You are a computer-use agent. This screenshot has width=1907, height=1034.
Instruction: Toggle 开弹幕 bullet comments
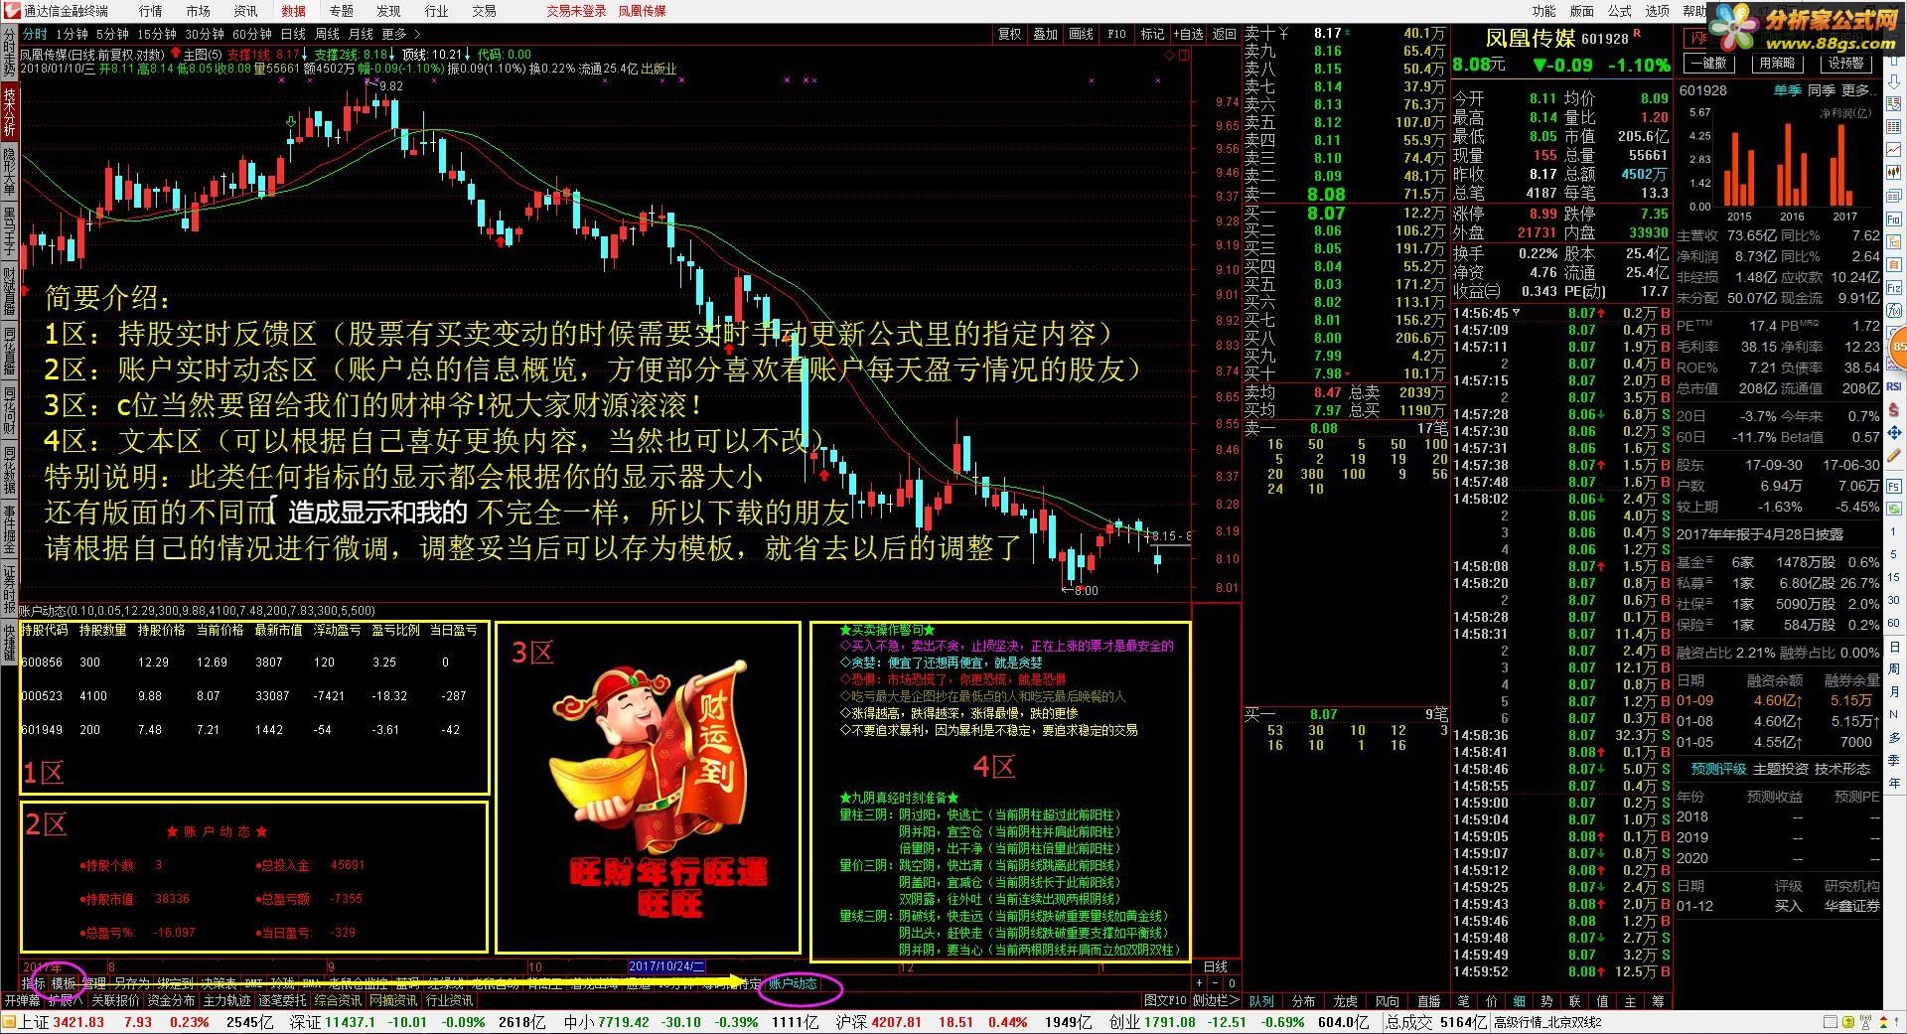click(22, 1000)
